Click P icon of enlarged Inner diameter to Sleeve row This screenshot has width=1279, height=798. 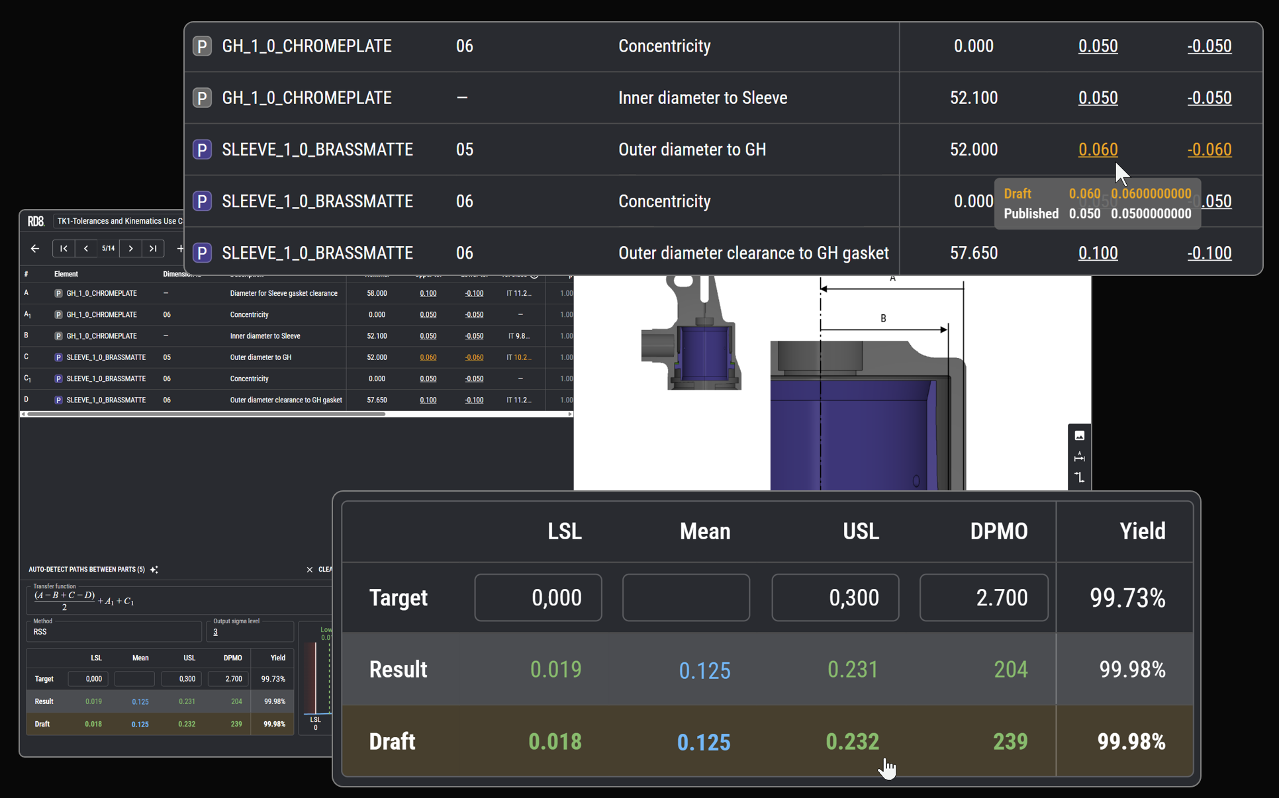(x=202, y=98)
